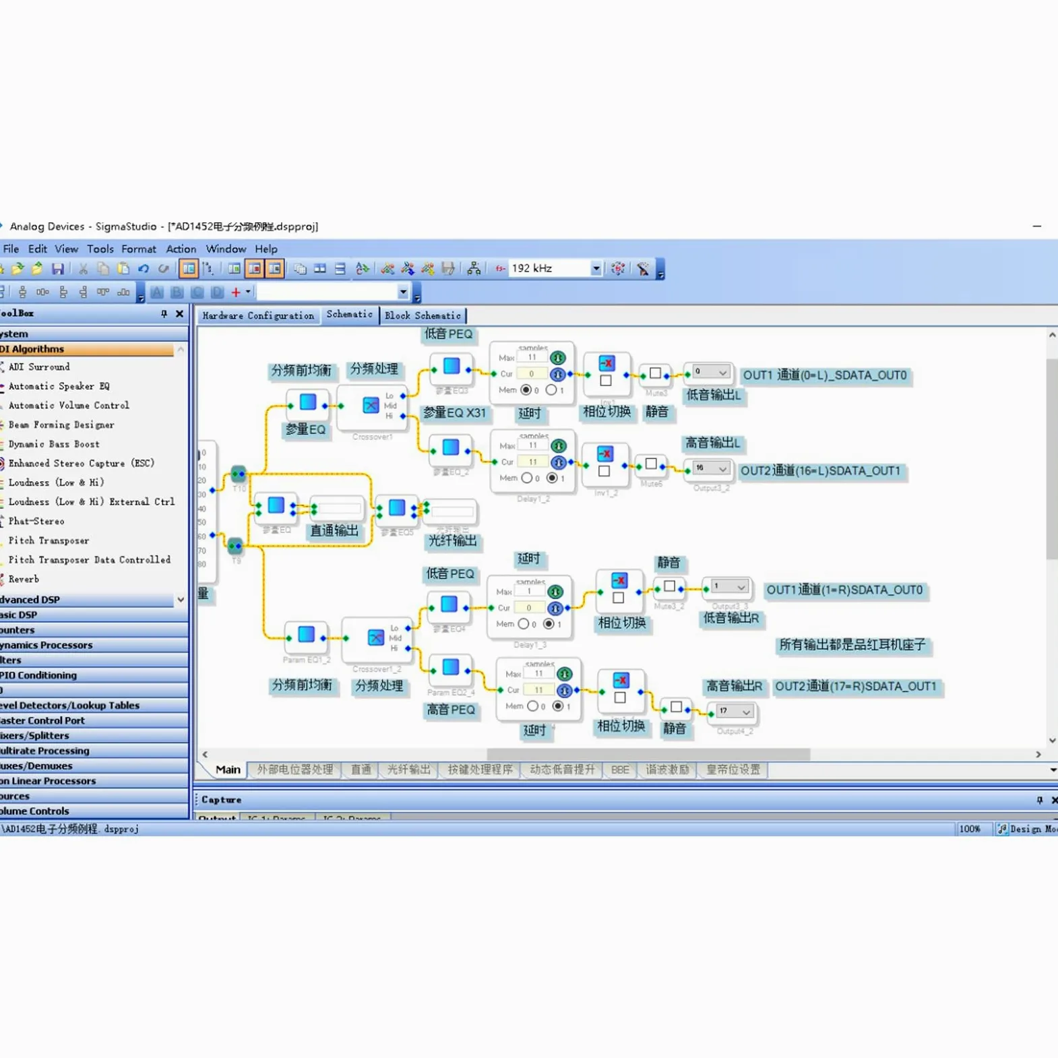
Task: Click the Copy toolbar icon
Action: coord(102,269)
